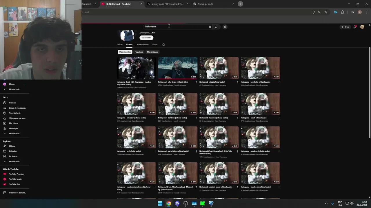
Task: Start voice search with the microphone icon
Action: (x=225, y=27)
